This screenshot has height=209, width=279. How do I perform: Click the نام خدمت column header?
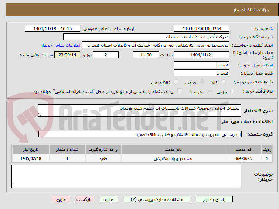[x=173, y=150]
